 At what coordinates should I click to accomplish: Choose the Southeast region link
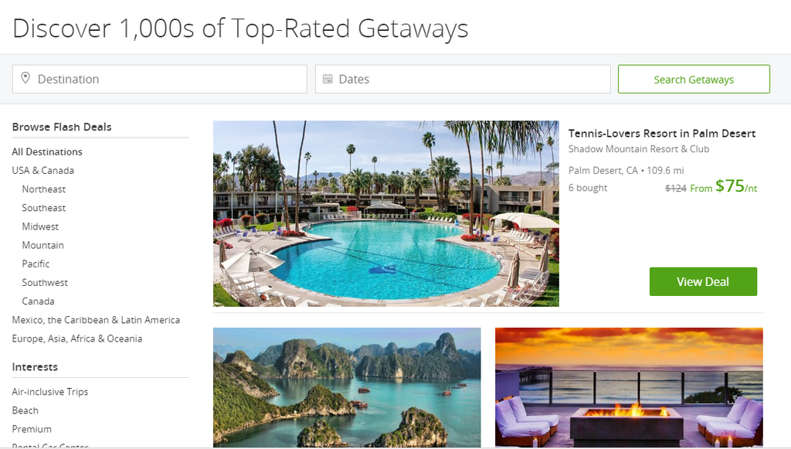point(44,208)
